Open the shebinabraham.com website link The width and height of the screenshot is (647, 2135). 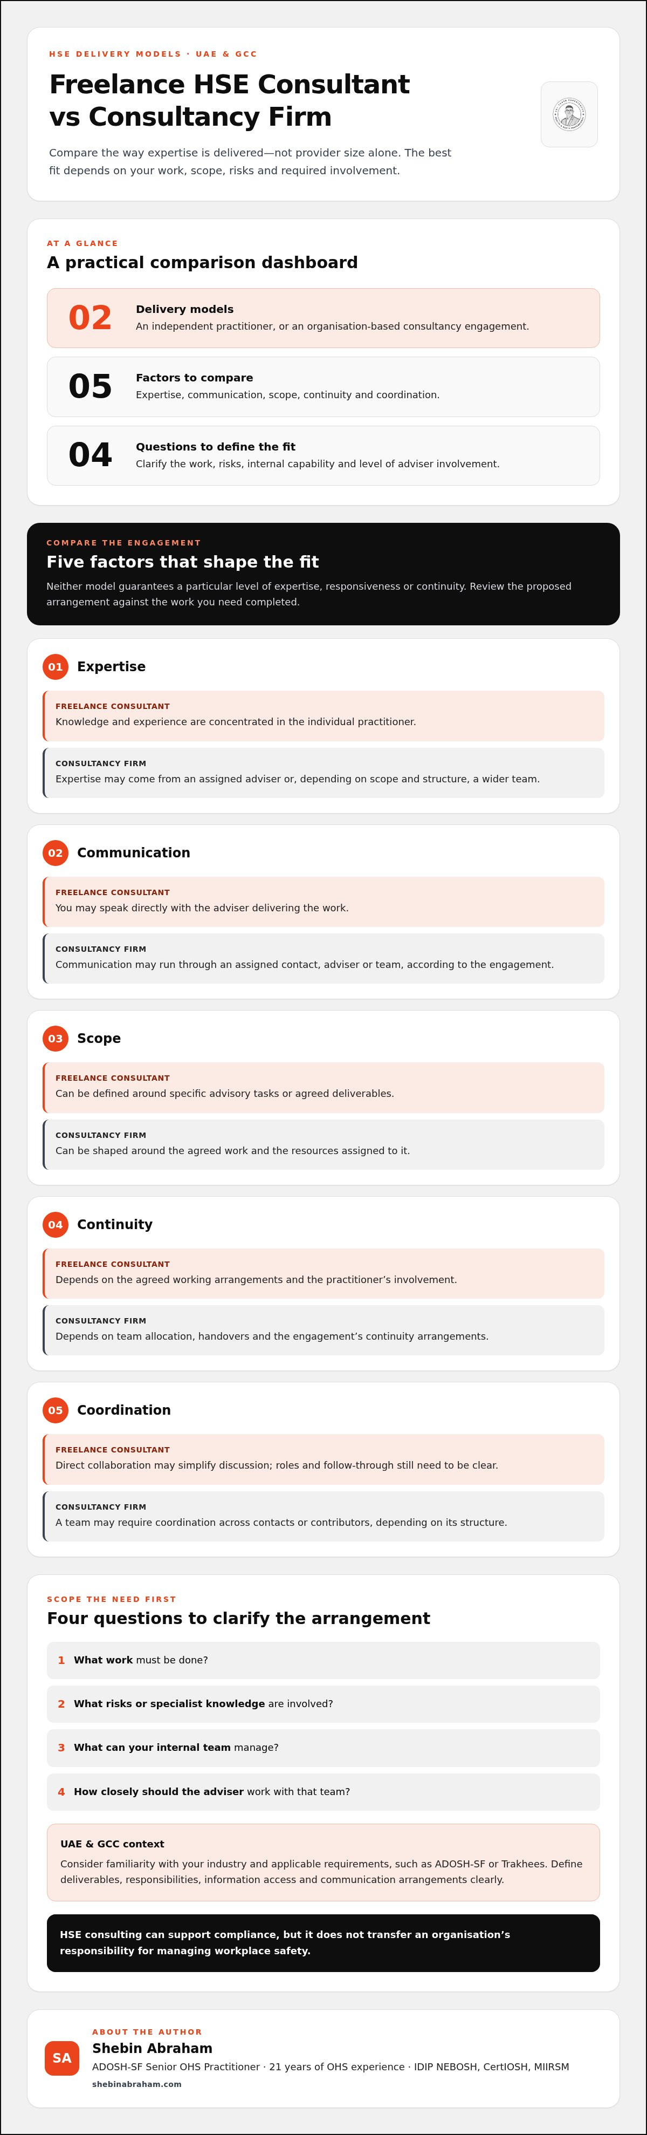click(x=137, y=2084)
